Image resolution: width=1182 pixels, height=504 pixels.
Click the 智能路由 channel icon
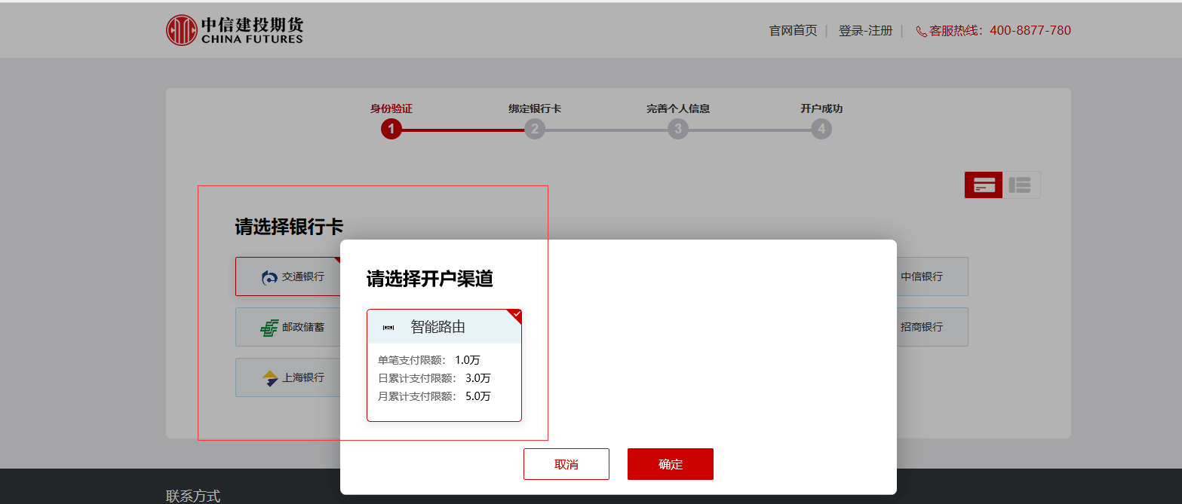[x=388, y=327]
